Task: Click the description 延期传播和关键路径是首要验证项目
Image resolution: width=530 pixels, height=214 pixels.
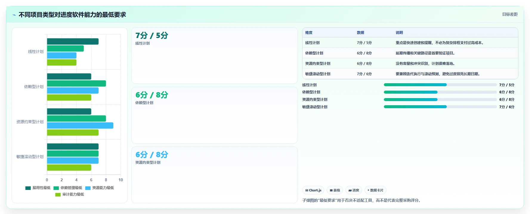Action: coord(425,53)
